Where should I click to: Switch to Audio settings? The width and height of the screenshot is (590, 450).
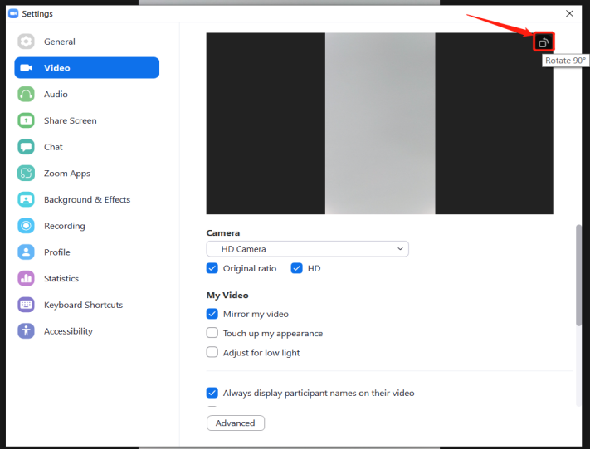click(x=86, y=94)
